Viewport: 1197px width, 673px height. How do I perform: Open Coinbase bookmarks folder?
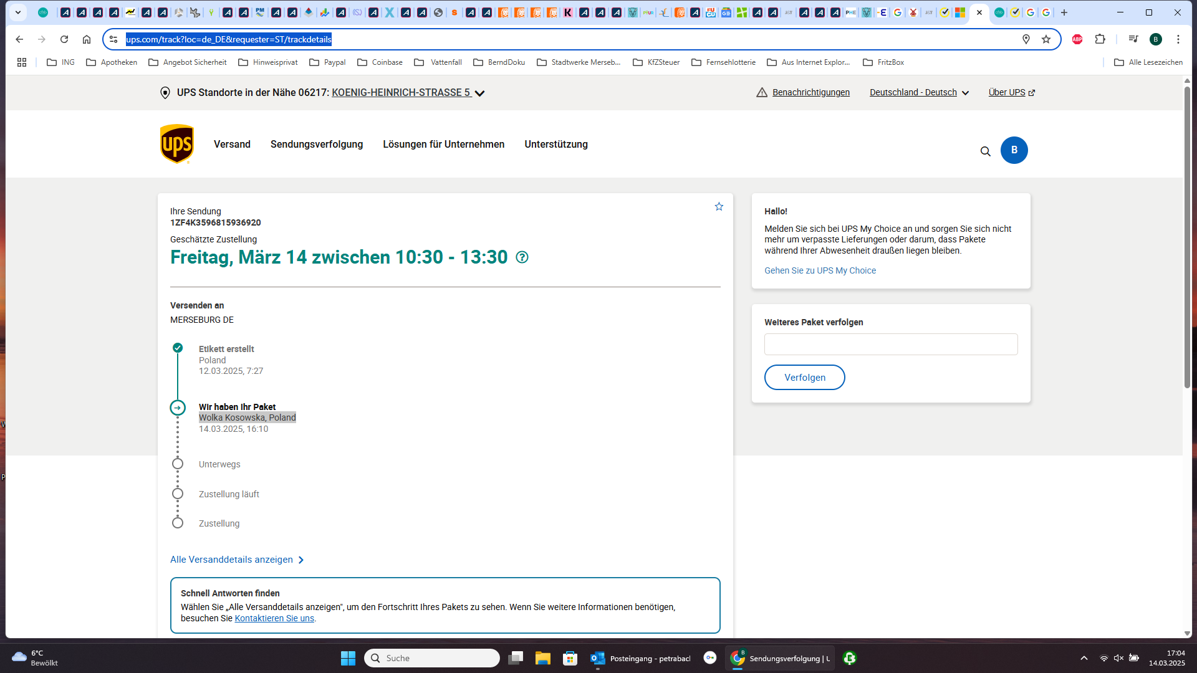(380, 62)
